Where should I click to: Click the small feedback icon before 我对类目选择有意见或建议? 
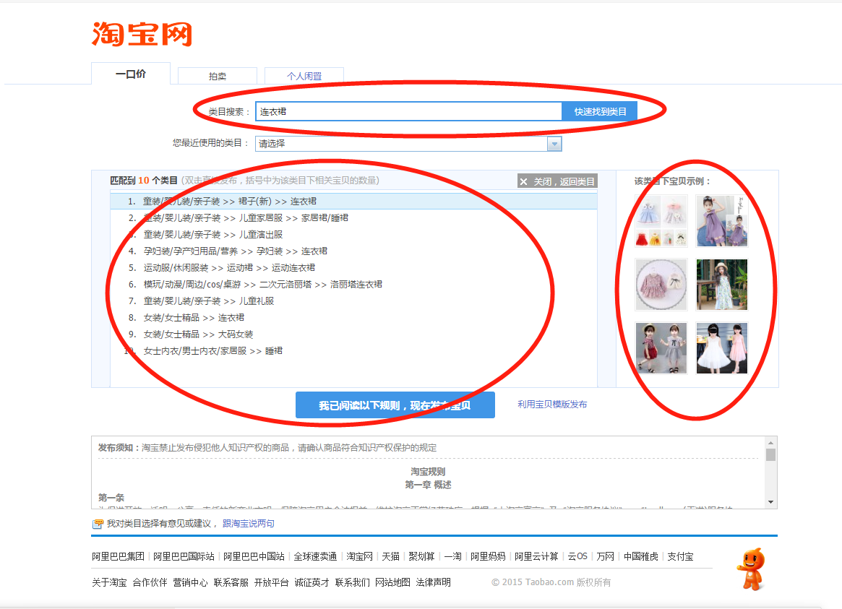point(98,524)
